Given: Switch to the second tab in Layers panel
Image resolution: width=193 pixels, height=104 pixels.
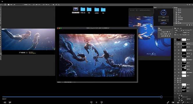Looking at the screenshot, I should click(x=178, y=28).
